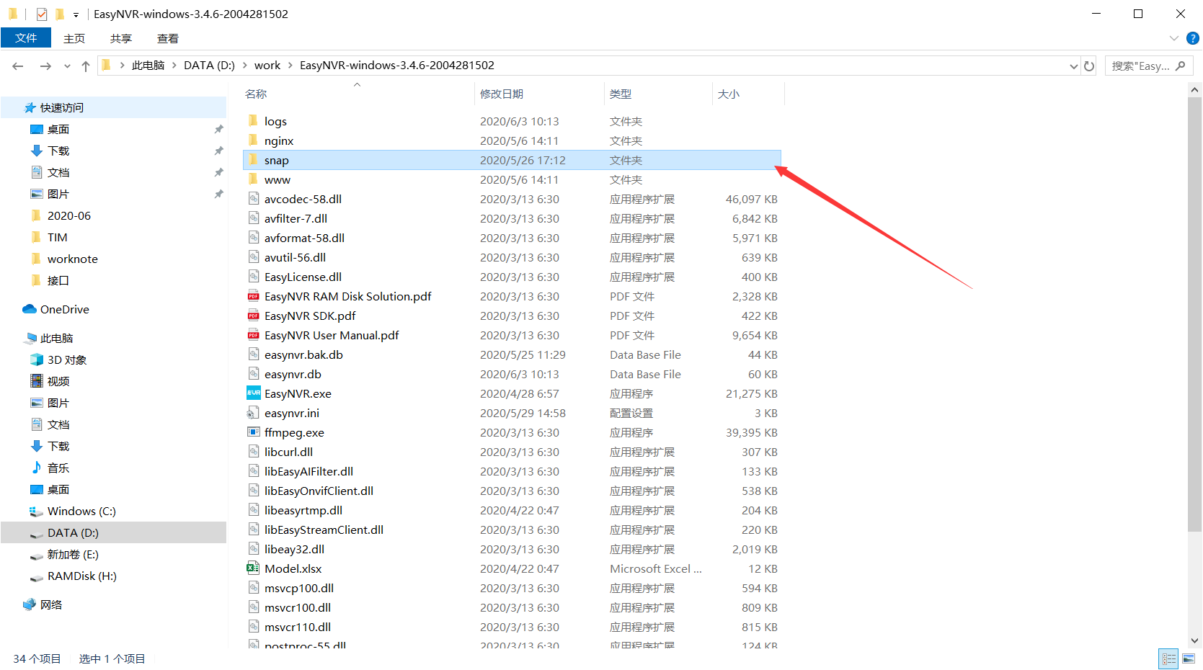1203x670 pixels.
Task: Select the msvcp100.dll file name
Action: [299, 588]
